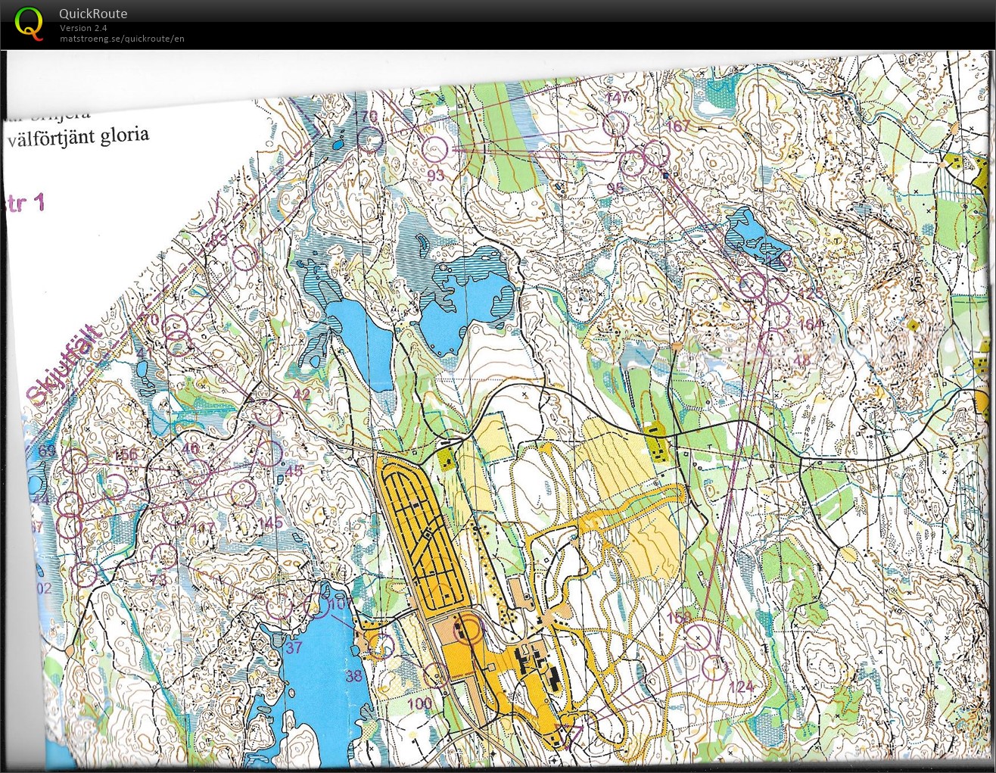Click control number 147 on map
This screenshot has height=773, width=996.
click(618, 98)
